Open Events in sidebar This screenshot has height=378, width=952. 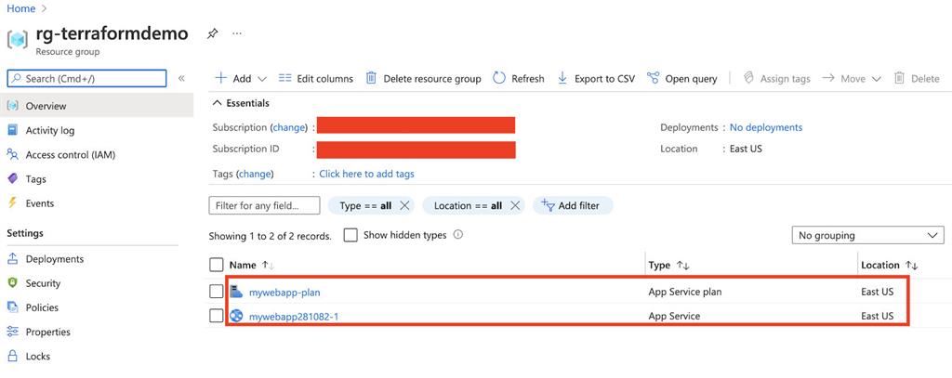pos(39,203)
